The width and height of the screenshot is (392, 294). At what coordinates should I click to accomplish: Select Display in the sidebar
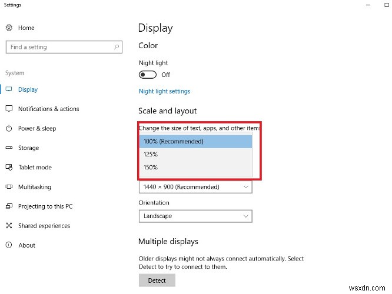pos(28,89)
